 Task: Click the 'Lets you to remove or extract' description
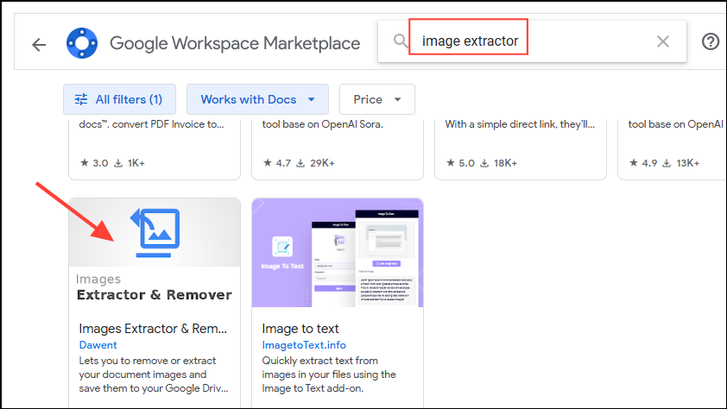pyautogui.click(x=154, y=374)
